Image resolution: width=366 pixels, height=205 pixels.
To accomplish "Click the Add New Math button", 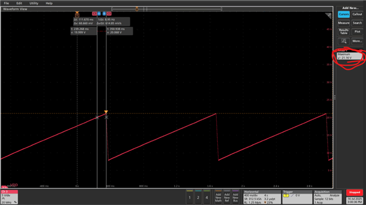I will pos(218,197).
